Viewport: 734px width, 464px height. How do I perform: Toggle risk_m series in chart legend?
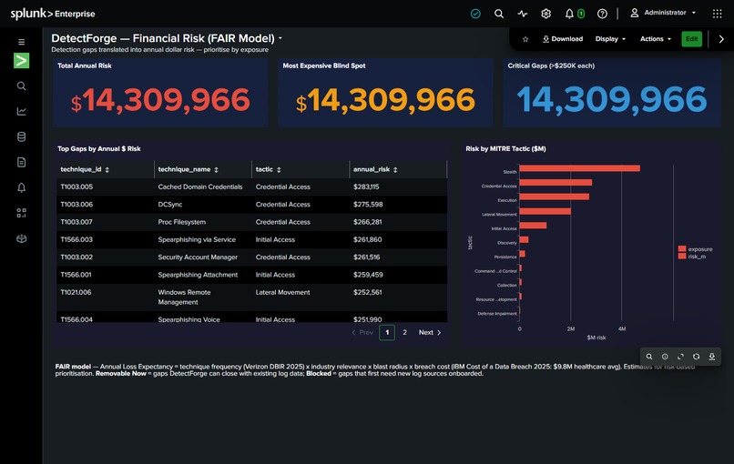point(692,257)
